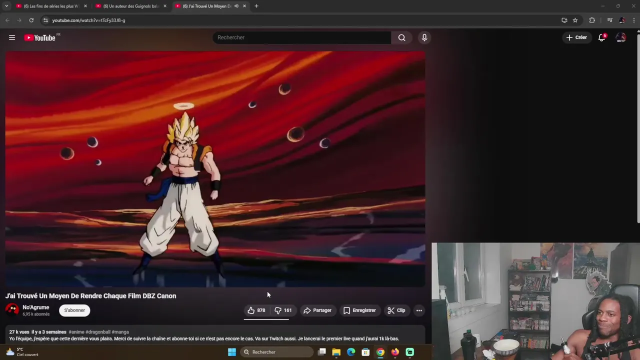The width and height of the screenshot is (640, 360).
Task: Click the install app icon in address bar
Action: 564,20
